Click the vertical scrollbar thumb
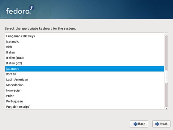This screenshot has width=173, height=130. coord(167,77)
